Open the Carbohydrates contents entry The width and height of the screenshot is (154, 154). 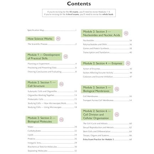click(x=52, y=131)
